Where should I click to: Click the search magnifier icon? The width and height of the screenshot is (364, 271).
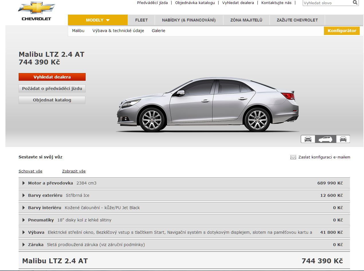tap(355, 3)
